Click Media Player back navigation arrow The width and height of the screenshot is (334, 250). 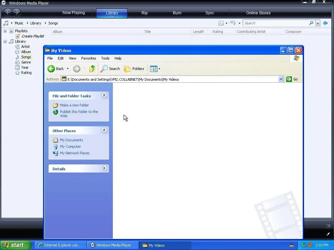pos(8,12)
